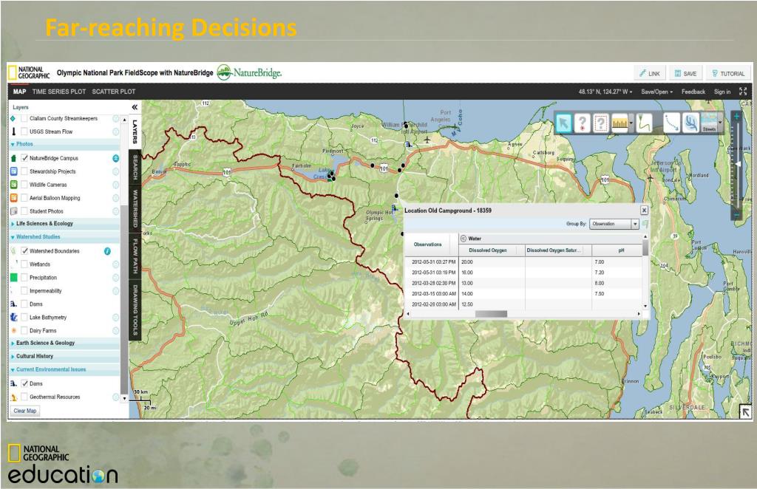Enable the Lake Bathymetry layer
757x489 pixels.
pos(24,318)
